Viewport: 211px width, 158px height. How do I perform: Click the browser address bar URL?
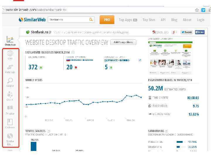(36, 10)
